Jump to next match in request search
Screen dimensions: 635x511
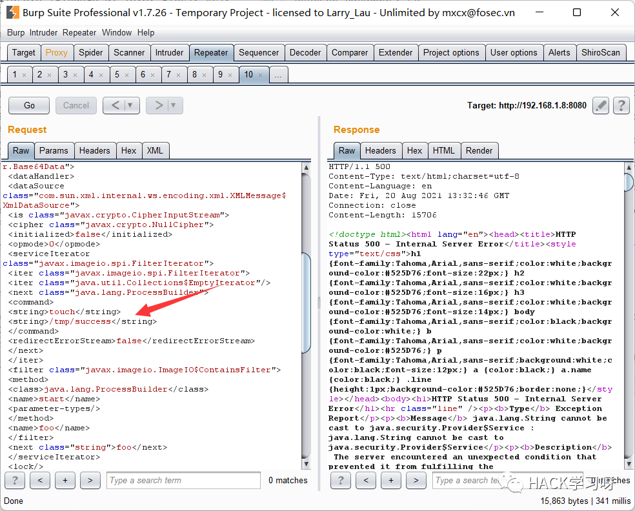(90, 480)
